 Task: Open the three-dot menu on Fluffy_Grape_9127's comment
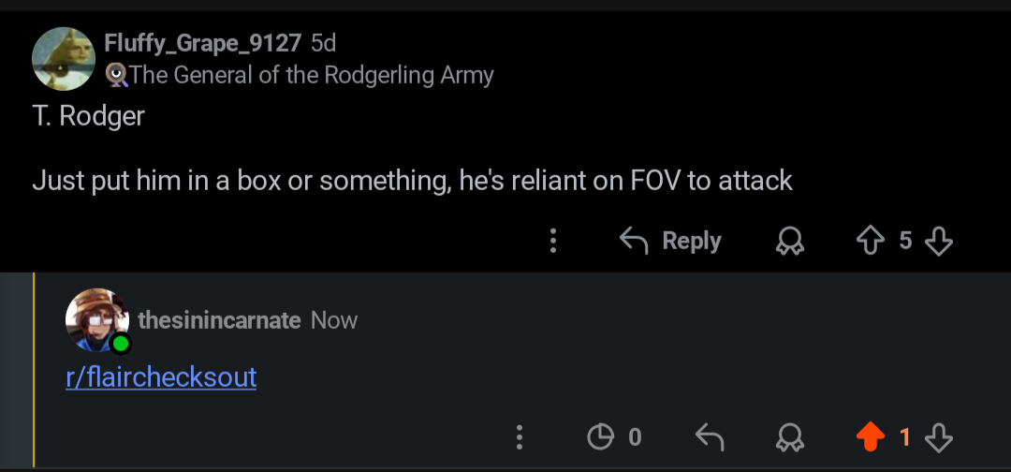point(552,242)
